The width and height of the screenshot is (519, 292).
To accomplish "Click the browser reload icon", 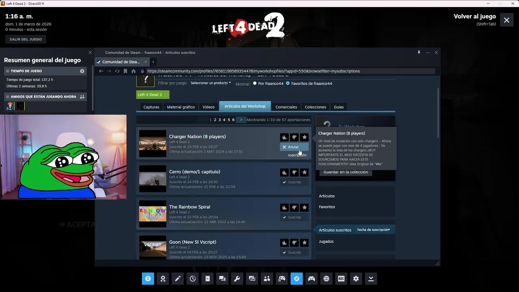I will 117,71.
